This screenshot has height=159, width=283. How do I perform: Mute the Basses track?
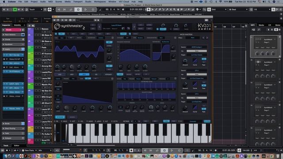coord(36,29)
